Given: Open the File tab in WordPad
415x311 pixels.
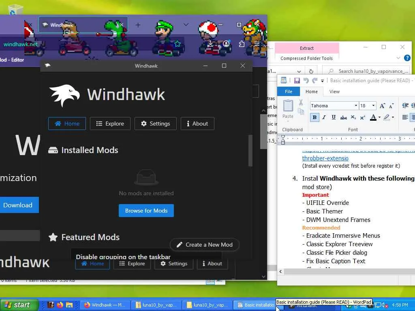Looking at the screenshot, I should (x=289, y=92).
